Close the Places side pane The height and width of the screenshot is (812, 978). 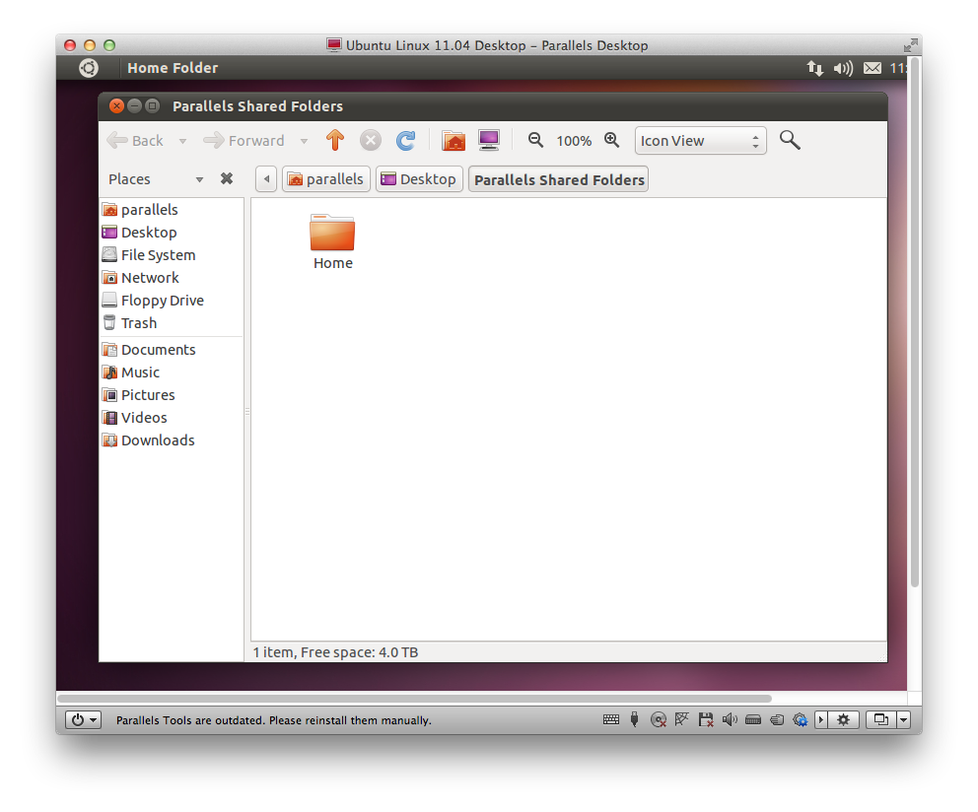click(x=227, y=179)
